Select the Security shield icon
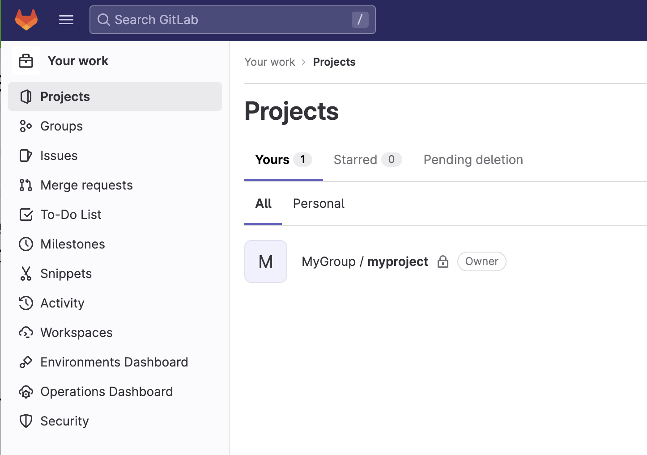The height and width of the screenshot is (455, 647). [x=26, y=421]
